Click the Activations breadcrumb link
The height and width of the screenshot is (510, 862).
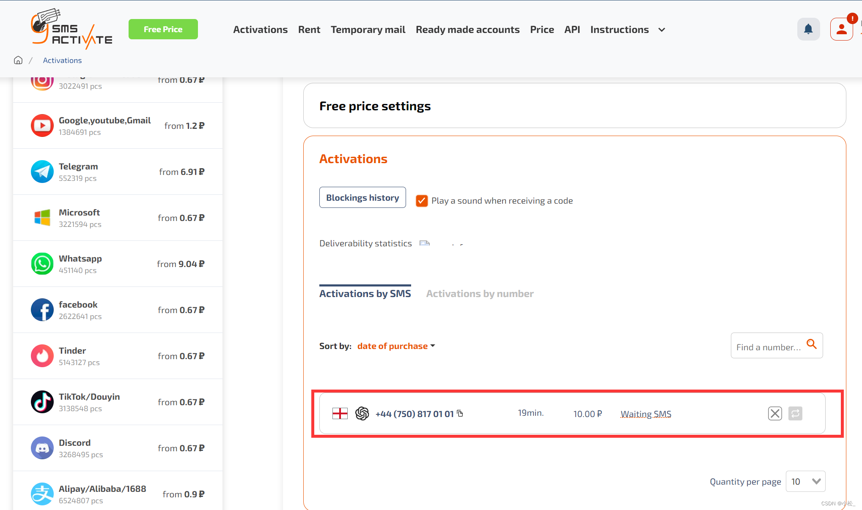pos(62,60)
